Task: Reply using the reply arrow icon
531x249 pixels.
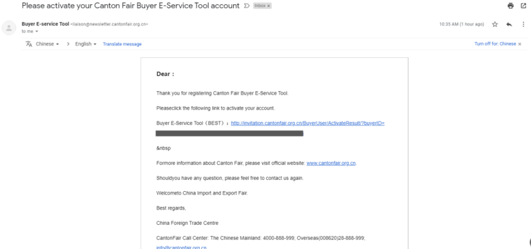Action: pyautogui.click(x=509, y=24)
